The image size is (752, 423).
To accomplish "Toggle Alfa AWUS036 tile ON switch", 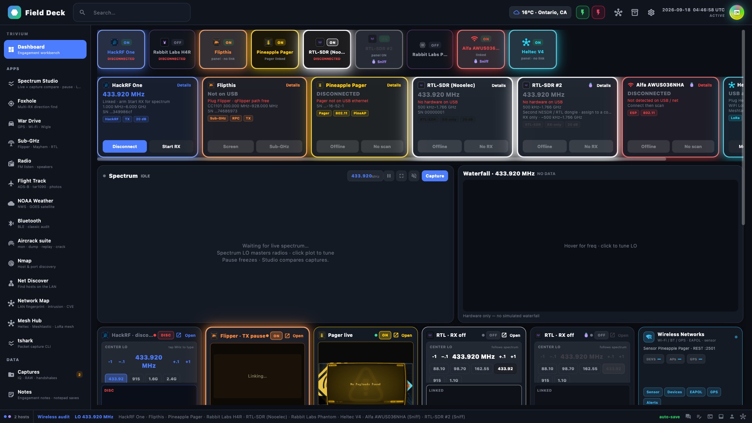I will [486, 39].
